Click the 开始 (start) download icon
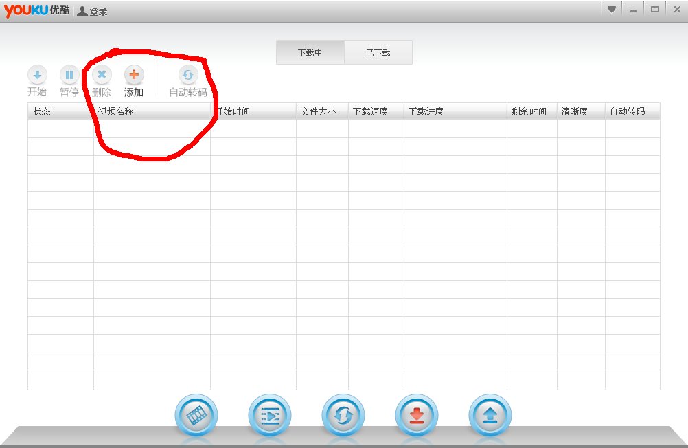This screenshot has height=448, width=688. pyautogui.click(x=37, y=75)
